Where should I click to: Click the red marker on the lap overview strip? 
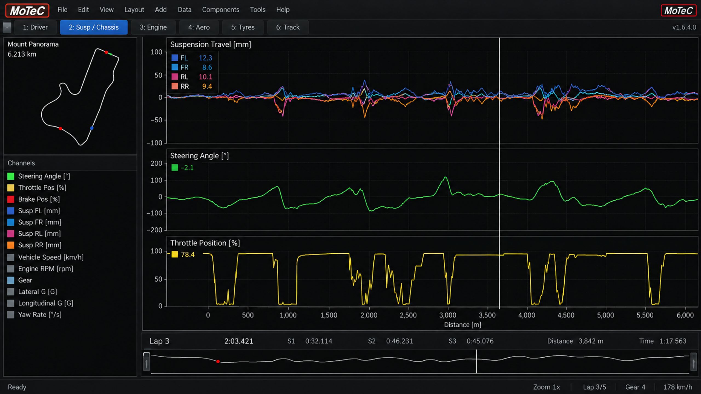[x=218, y=361]
